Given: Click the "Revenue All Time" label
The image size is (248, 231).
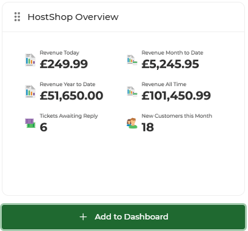Looking at the screenshot, I should 164,84.
